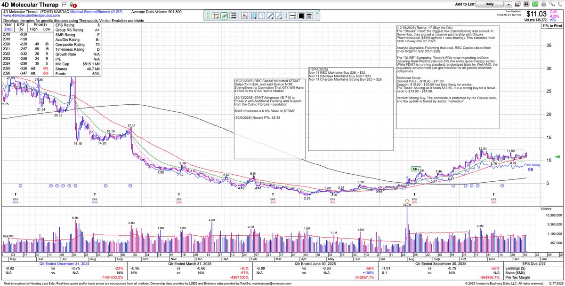Image resolution: width=565 pixels, height=286 pixels.
Task: Click the 31.7M volume spike label
Action: [x=407, y=205]
